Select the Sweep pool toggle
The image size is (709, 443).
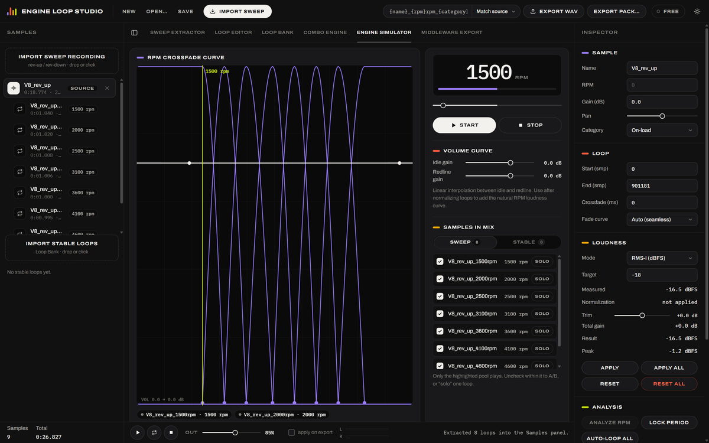pos(465,242)
